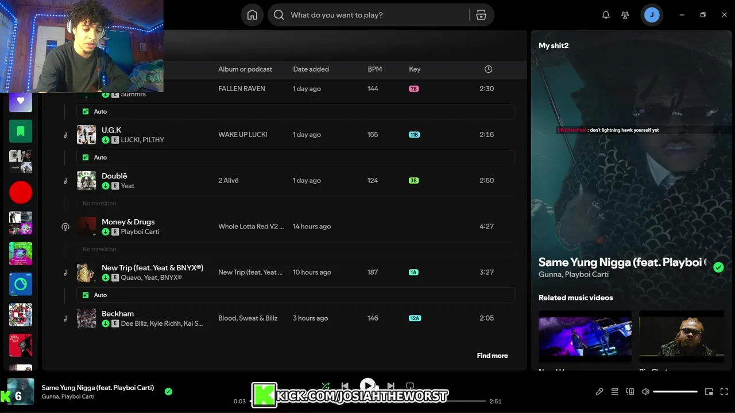Select the Doublë track title
735x413 pixels.
click(114, 176)
